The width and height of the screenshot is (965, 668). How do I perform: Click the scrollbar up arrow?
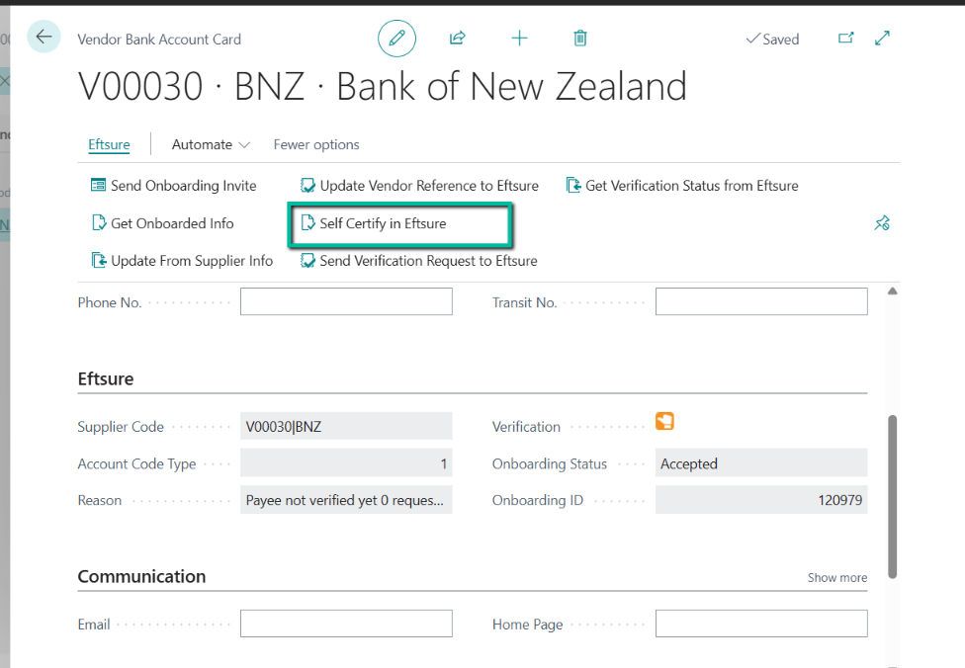[893, 292]
